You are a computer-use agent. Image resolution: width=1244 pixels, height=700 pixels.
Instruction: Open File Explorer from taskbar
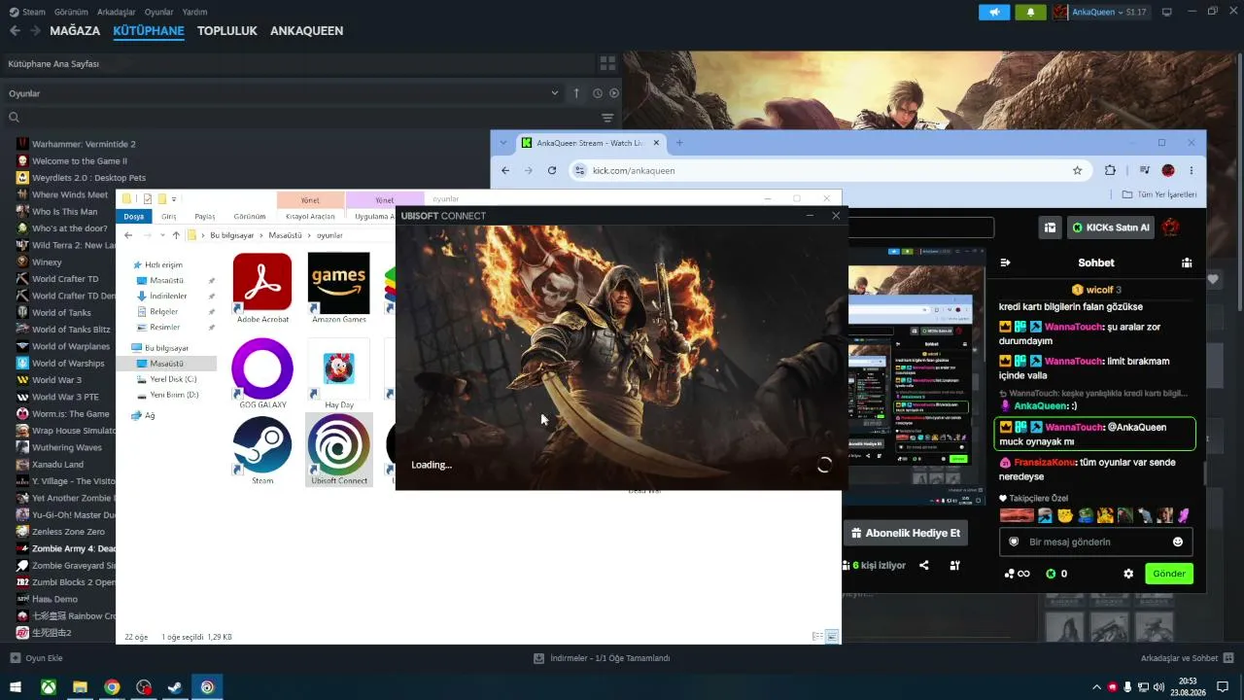[x=80, y=687]
